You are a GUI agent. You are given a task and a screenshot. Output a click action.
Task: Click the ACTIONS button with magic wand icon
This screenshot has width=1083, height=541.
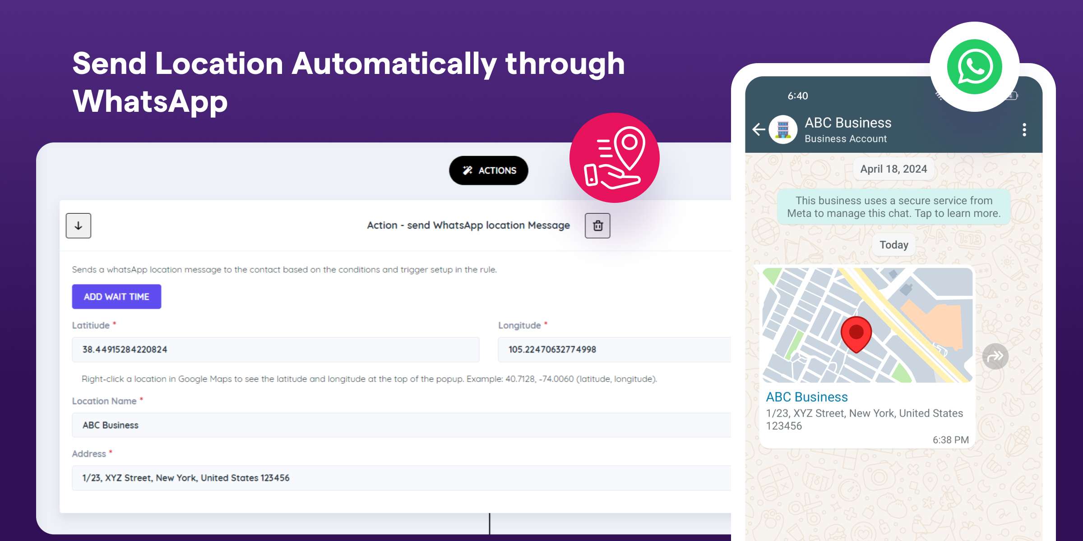pyautogui.click(x=490, y=170)
